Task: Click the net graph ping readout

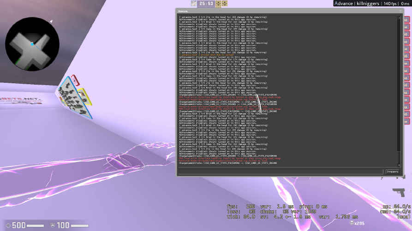Action: tap(312, 207)
